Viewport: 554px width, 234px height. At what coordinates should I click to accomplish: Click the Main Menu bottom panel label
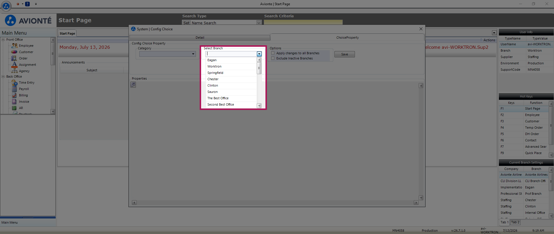[10, 222]
